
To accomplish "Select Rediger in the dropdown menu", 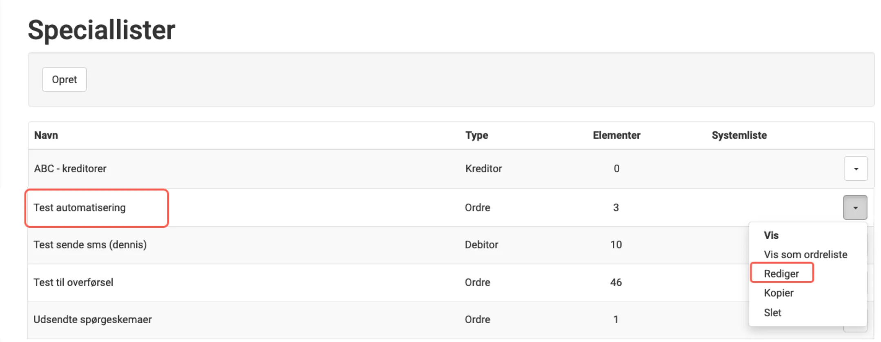I will (x=781, y=273).
